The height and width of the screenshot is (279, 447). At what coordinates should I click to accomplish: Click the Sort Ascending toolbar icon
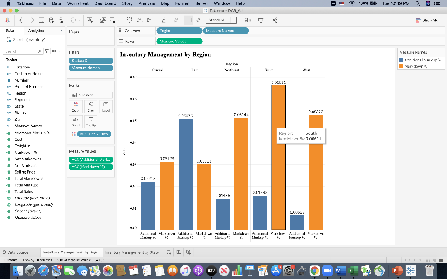click(140, 20)
